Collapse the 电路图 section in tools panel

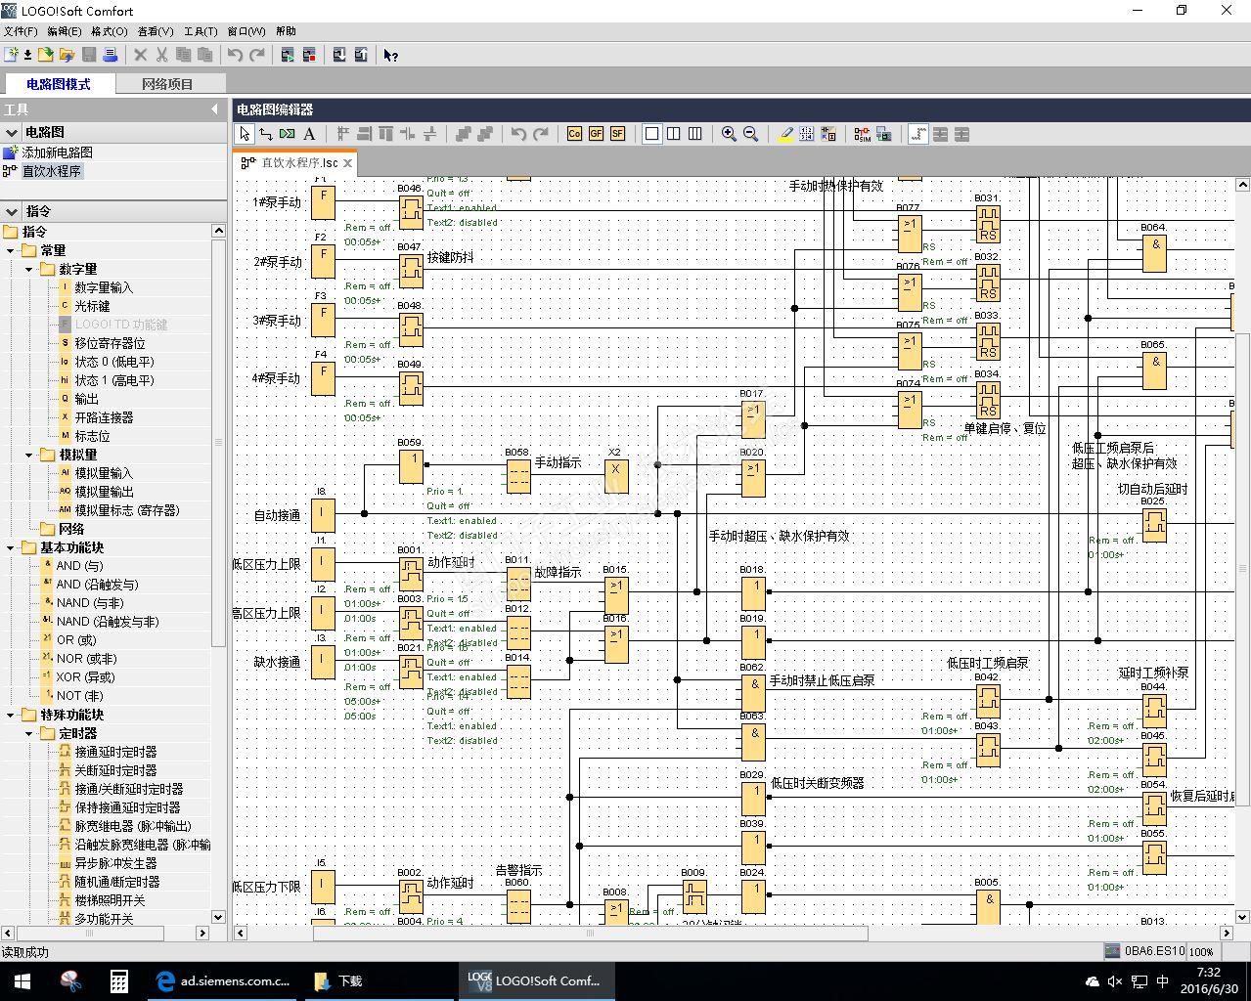[x=12, y=132]
